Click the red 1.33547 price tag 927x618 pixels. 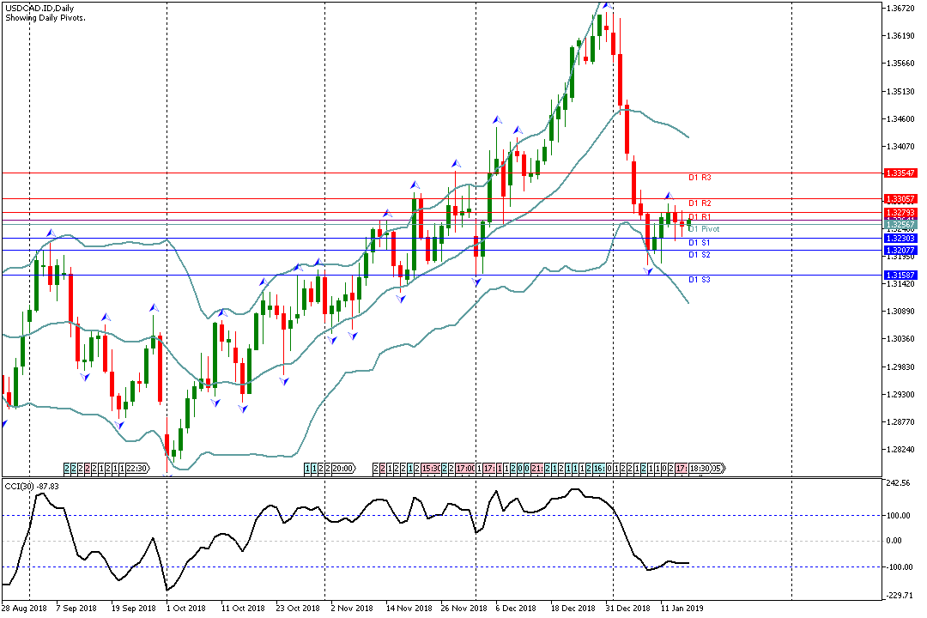coord(900,173)
